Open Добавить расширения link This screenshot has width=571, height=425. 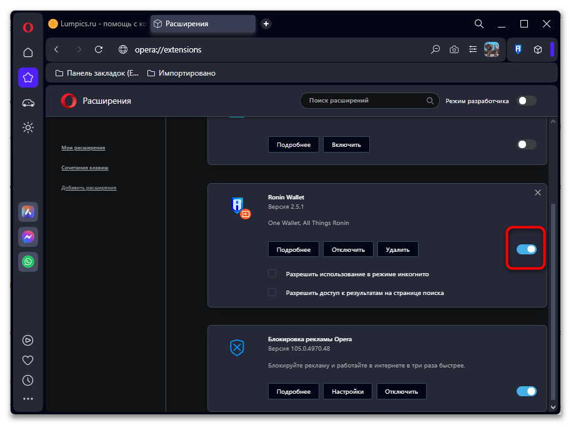[x=89, y=187]
